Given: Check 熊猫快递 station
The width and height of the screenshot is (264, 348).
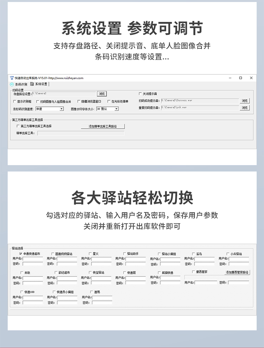Looking at the screenshot, I should (x=159, y=273).
